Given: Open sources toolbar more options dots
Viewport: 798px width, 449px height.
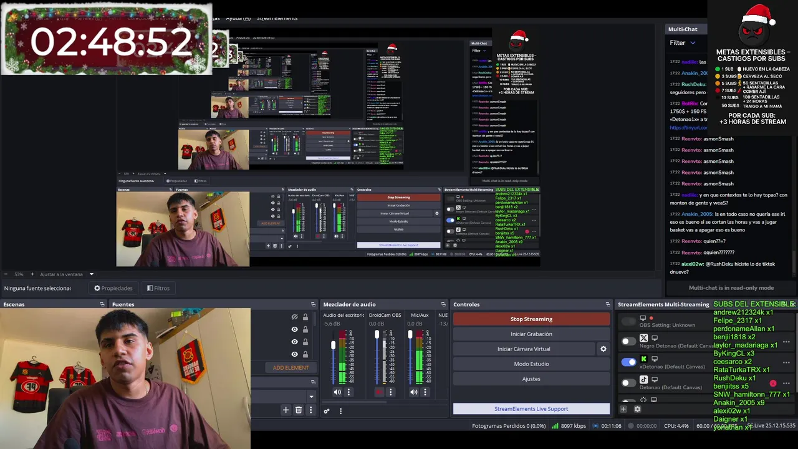Looking at the screenshot, I should (x=310, y=410).
